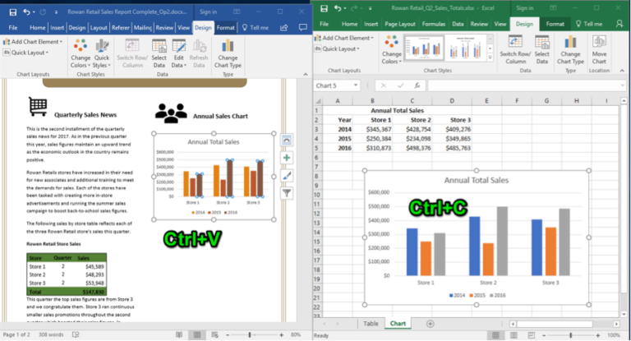The height and width of the screenshot is (341, 631).
Task: Click Excel zoom slider handle
Action: pyautogui.click(x=571, y=335)
